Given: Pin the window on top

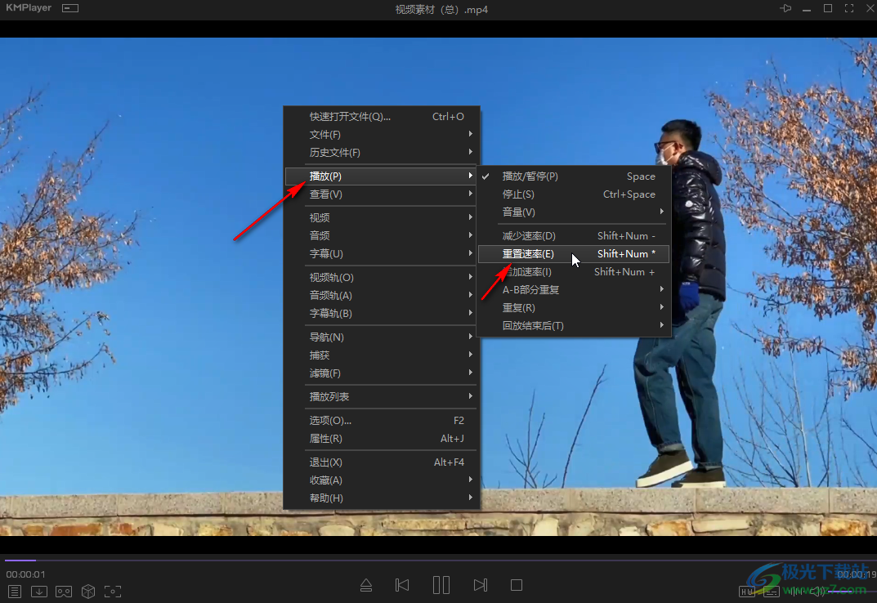Looking at the screenshot, I should tap(785, 8).
